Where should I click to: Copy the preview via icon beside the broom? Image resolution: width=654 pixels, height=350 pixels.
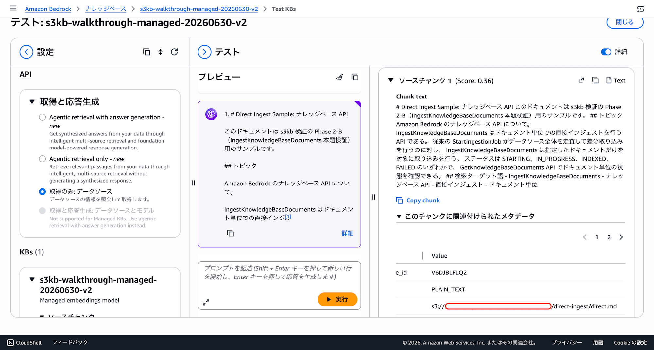pos(355,77)
